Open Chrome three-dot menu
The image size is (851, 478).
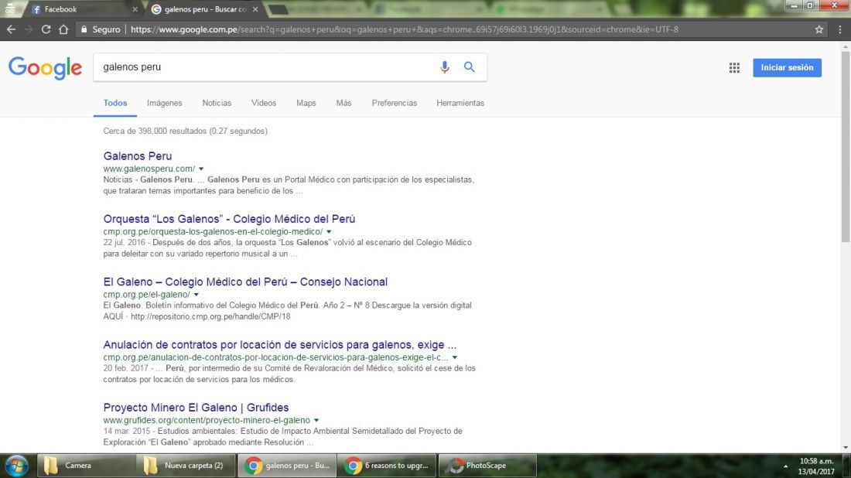click(839, 29)
